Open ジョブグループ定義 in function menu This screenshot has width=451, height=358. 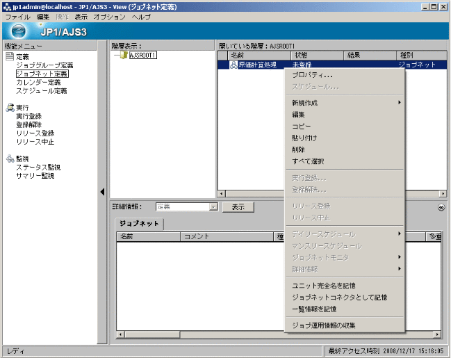pos(44,65)
